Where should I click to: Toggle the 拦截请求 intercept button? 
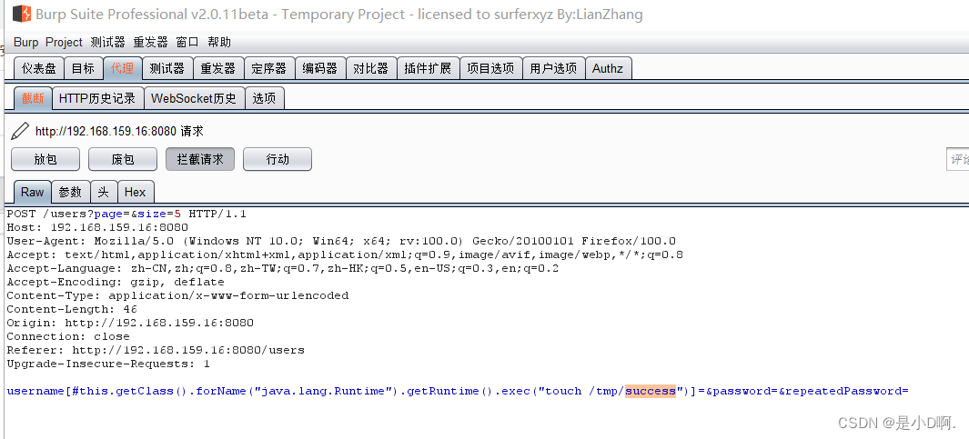click(200, 159)
